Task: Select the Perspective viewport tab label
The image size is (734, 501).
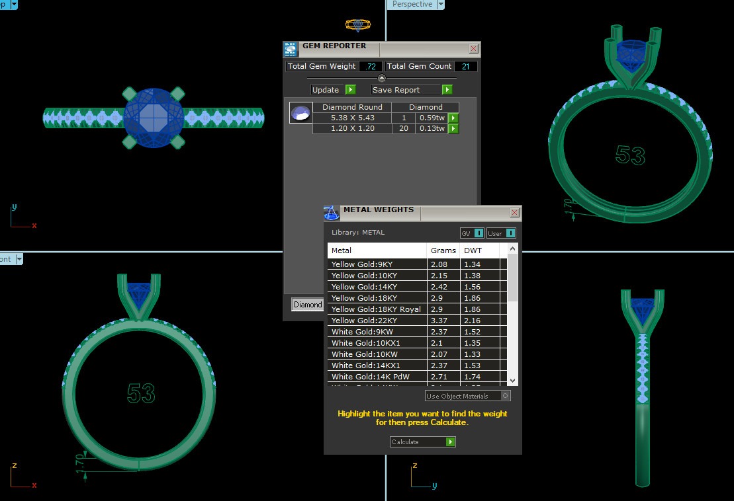Action: (x=411, y=5)
